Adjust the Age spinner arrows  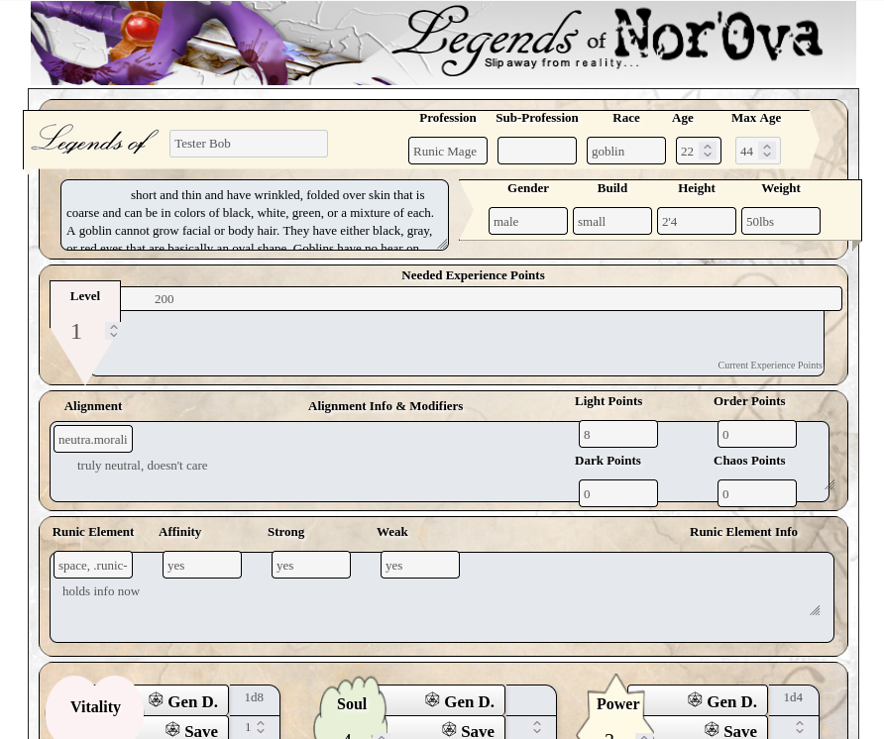click(x=707, y=151)
